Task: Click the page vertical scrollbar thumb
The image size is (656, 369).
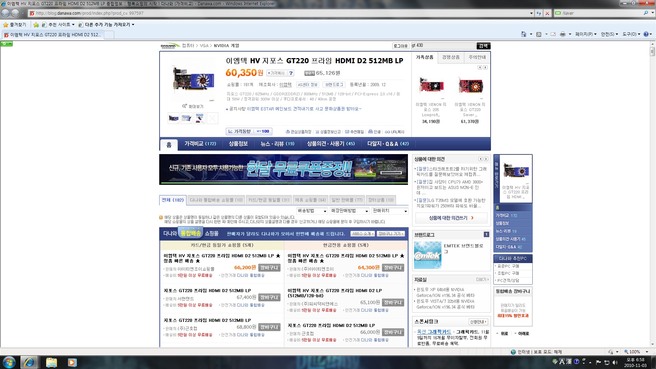Action: [x=652, y=52]
